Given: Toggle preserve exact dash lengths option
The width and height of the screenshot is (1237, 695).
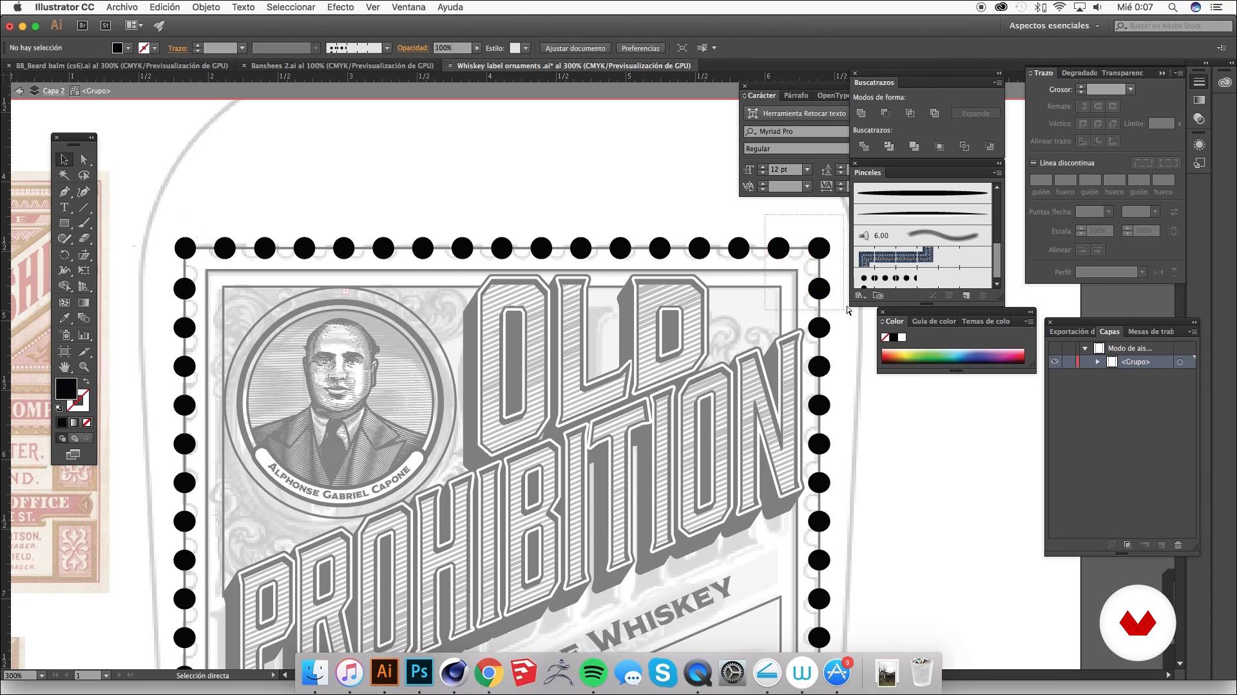Looking at the screenshot, I should click(1144, 163).
